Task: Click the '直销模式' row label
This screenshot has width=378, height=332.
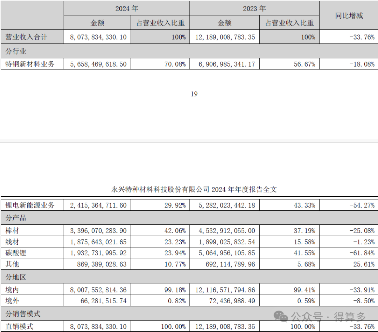Action: (x=19, y=326)
